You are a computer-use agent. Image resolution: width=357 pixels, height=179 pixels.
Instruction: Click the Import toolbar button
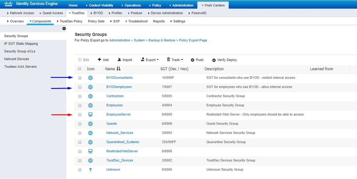(x=125, y=60)
